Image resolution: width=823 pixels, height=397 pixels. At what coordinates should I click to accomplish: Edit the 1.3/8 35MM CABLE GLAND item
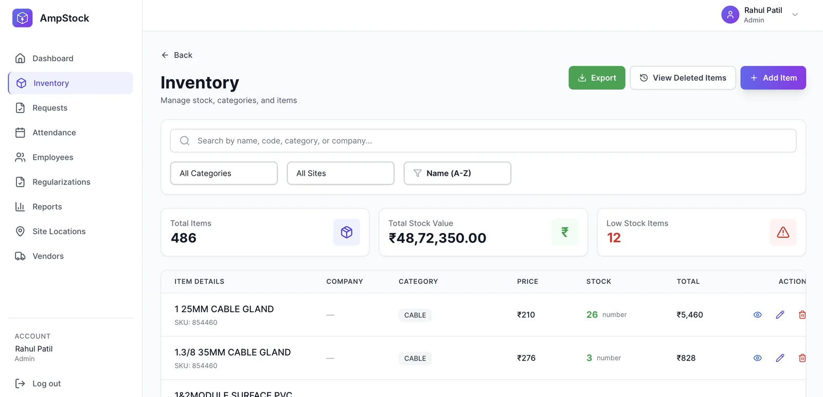tap(780, 358)
